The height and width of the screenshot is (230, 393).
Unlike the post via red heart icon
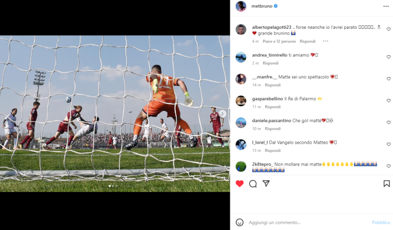pyautogui.click(x=240, y=183)
